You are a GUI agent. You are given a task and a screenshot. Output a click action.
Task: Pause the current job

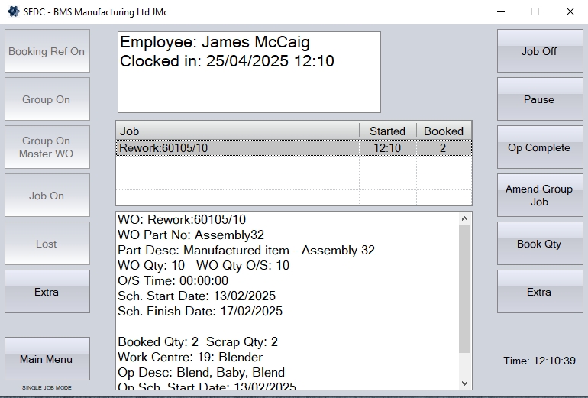[x=538, y=99]
